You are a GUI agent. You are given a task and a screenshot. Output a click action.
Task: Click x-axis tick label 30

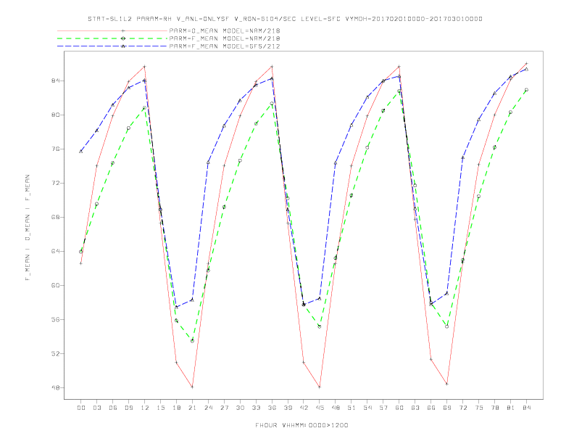pyautogui.click(x=240, y=408)
